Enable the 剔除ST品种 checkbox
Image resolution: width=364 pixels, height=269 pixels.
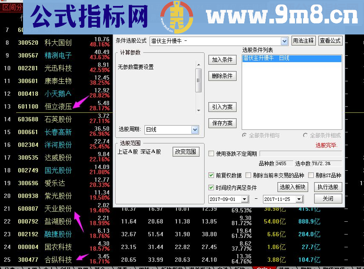pyautogui.click(x=311, y=175)
